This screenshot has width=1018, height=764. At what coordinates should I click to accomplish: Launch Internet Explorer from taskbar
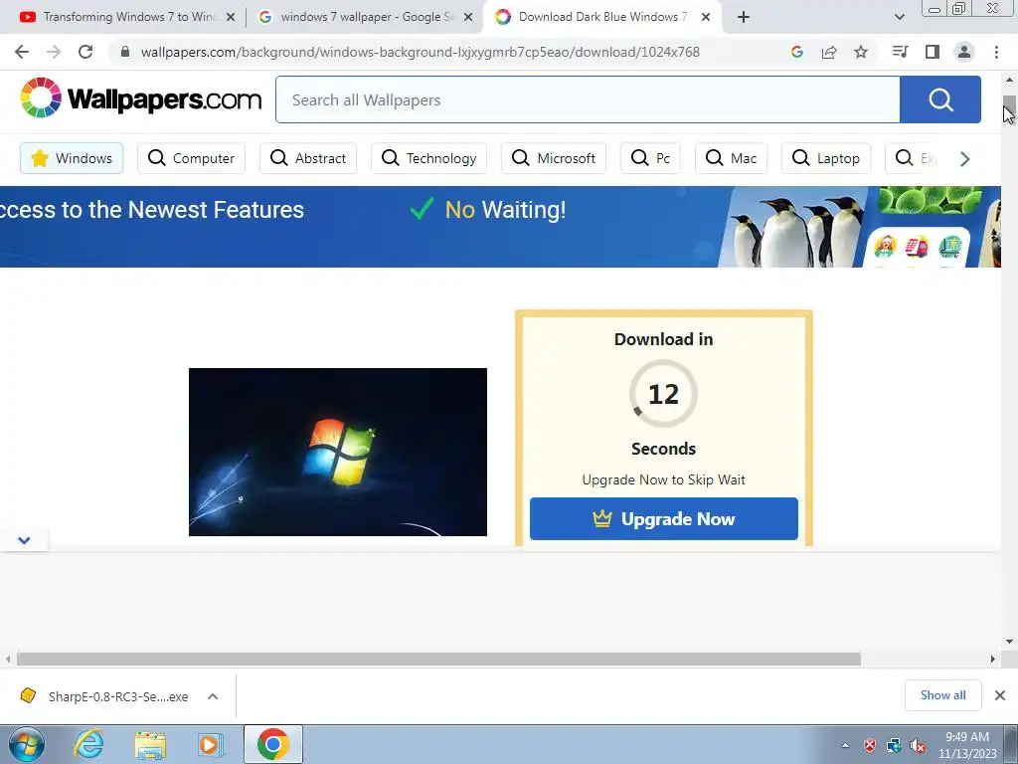pyautogui.click(x=88, y=744)
